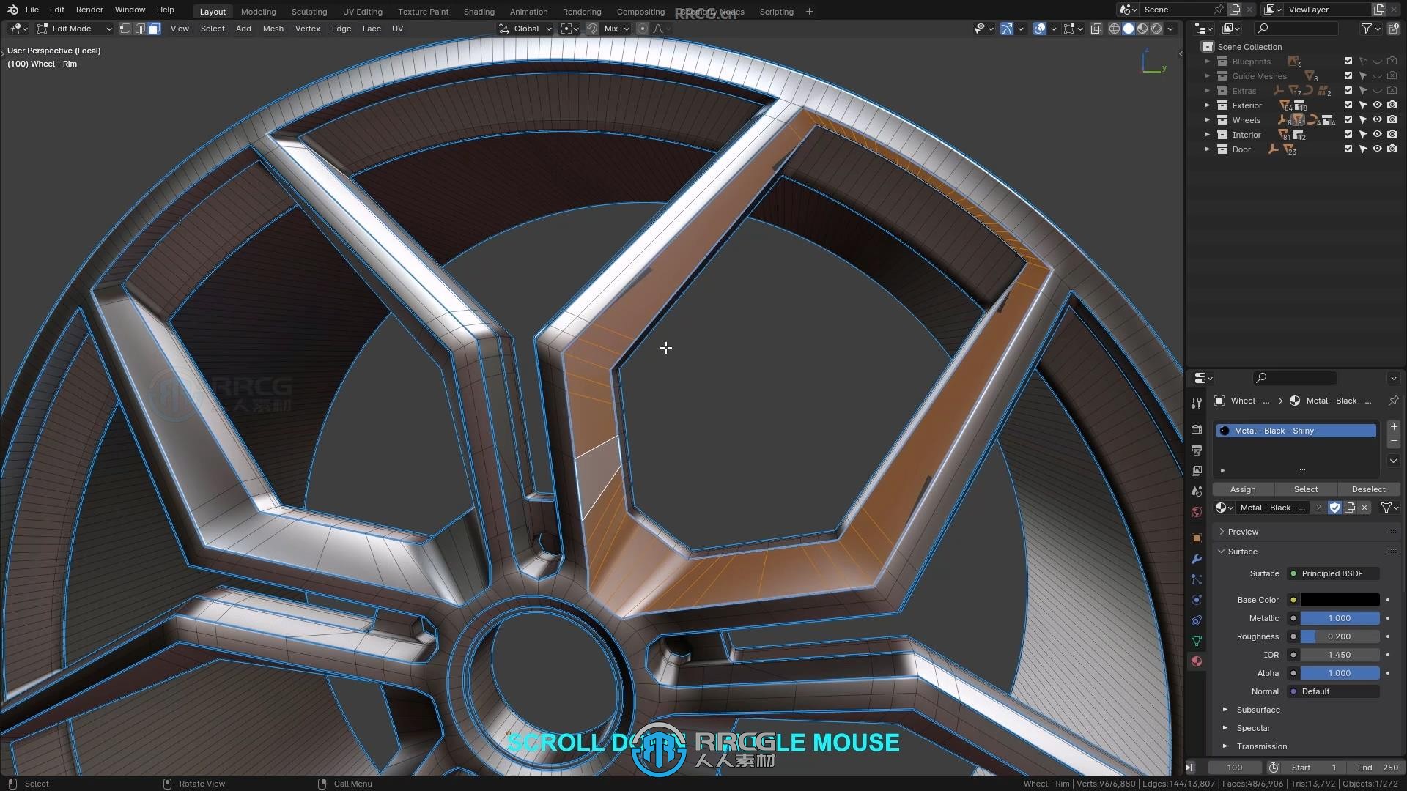The height and width of the screenshot is (791, 1407).
Task: Open the Object Data properties tab
Action: tap(1197, 641)
